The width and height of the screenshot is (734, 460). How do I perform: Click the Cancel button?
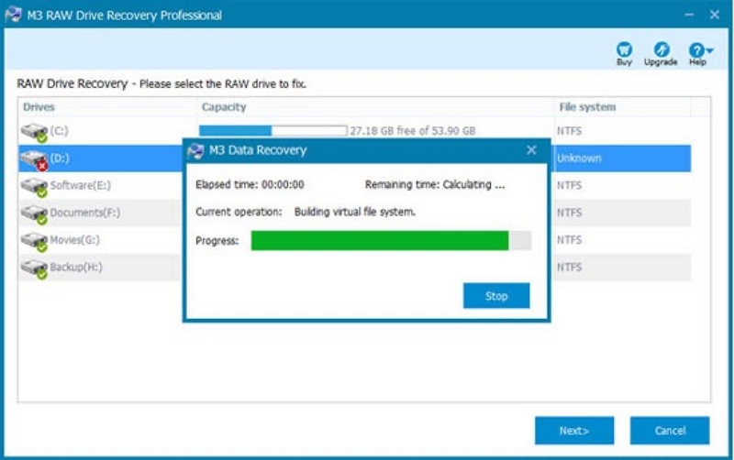click(x=670, y=430)
